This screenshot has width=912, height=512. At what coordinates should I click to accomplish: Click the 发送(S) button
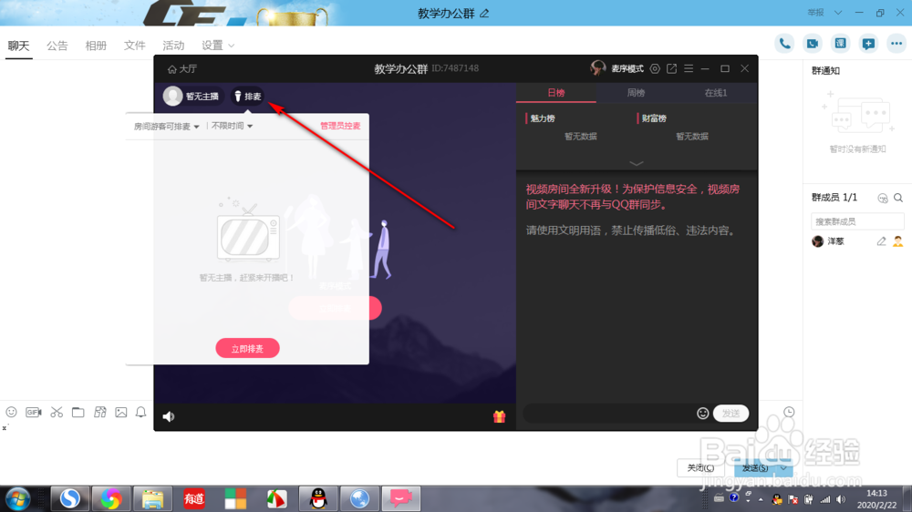[755, 468]
